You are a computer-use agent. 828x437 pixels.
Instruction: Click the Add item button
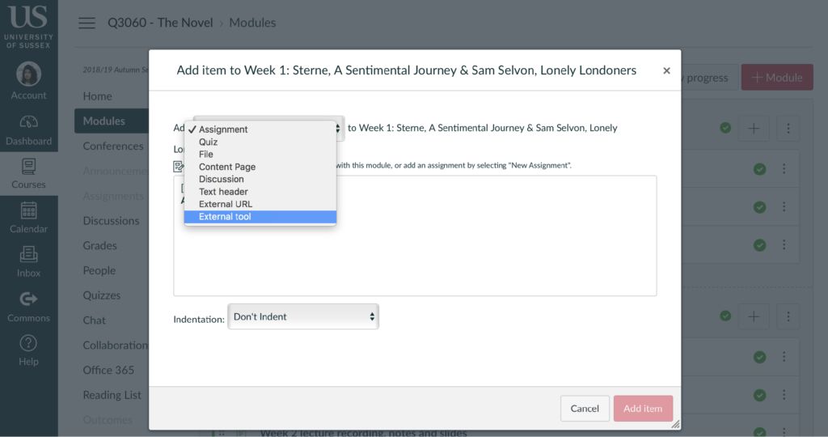pyautogui.click(x=643, y=409)
